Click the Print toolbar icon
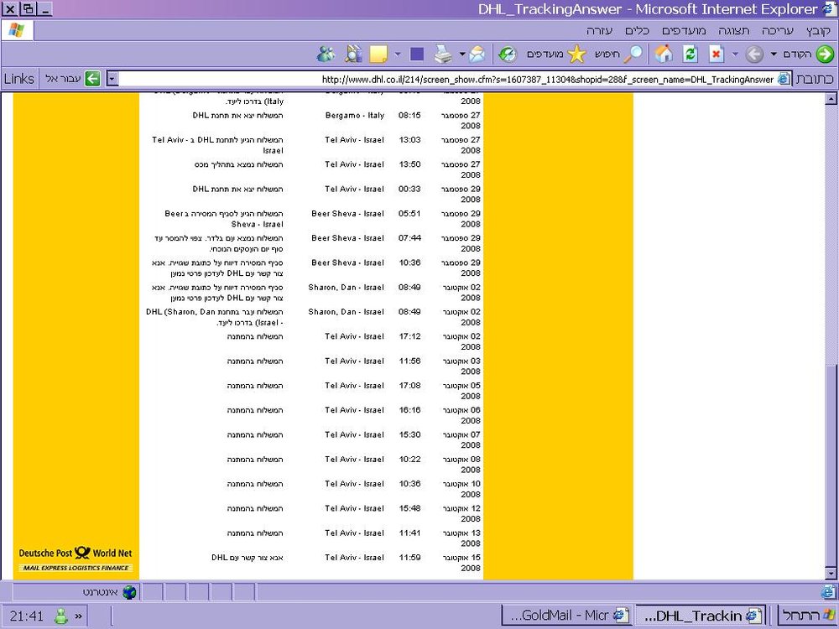This screenshot has height=629, width=839. [x=443, y=54]
